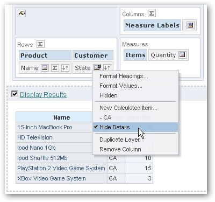Click the Name column sort icon
The width and height of the screenshot is (215, 202).
coord(65,68)
